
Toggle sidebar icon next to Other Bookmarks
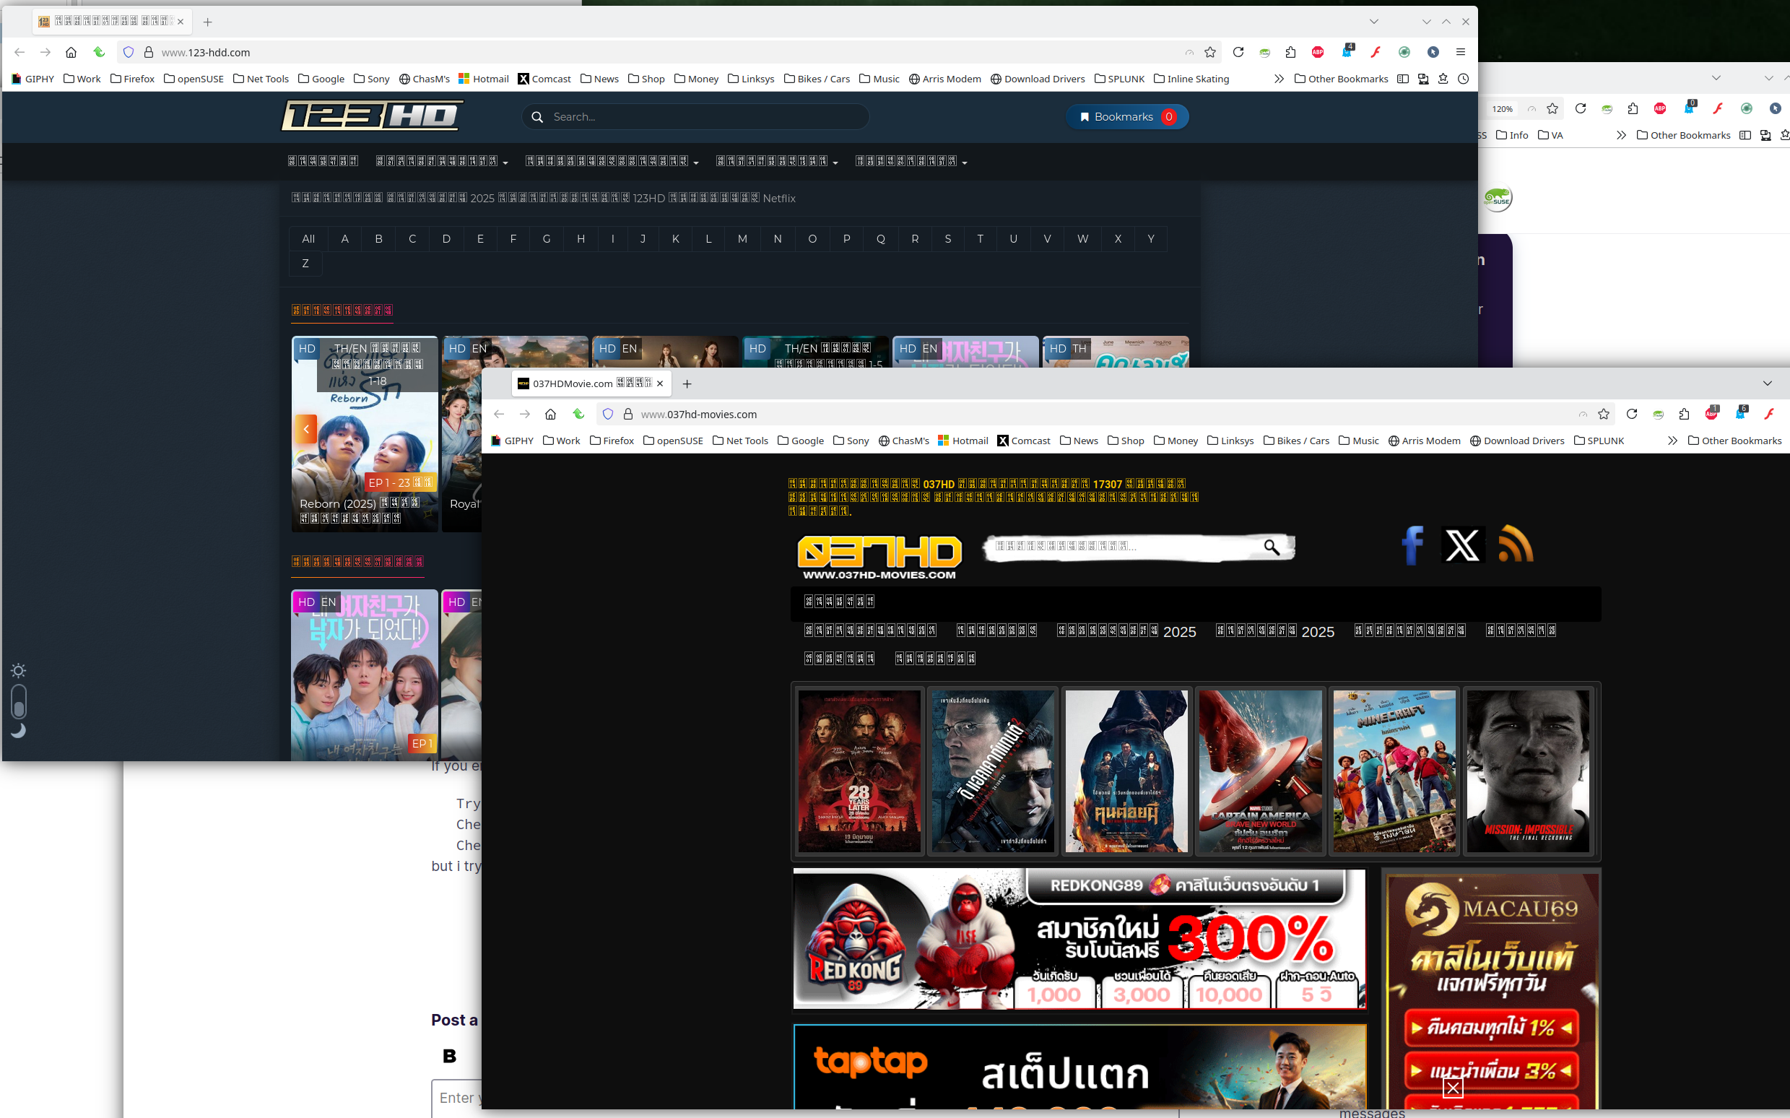pos(1403,79)
